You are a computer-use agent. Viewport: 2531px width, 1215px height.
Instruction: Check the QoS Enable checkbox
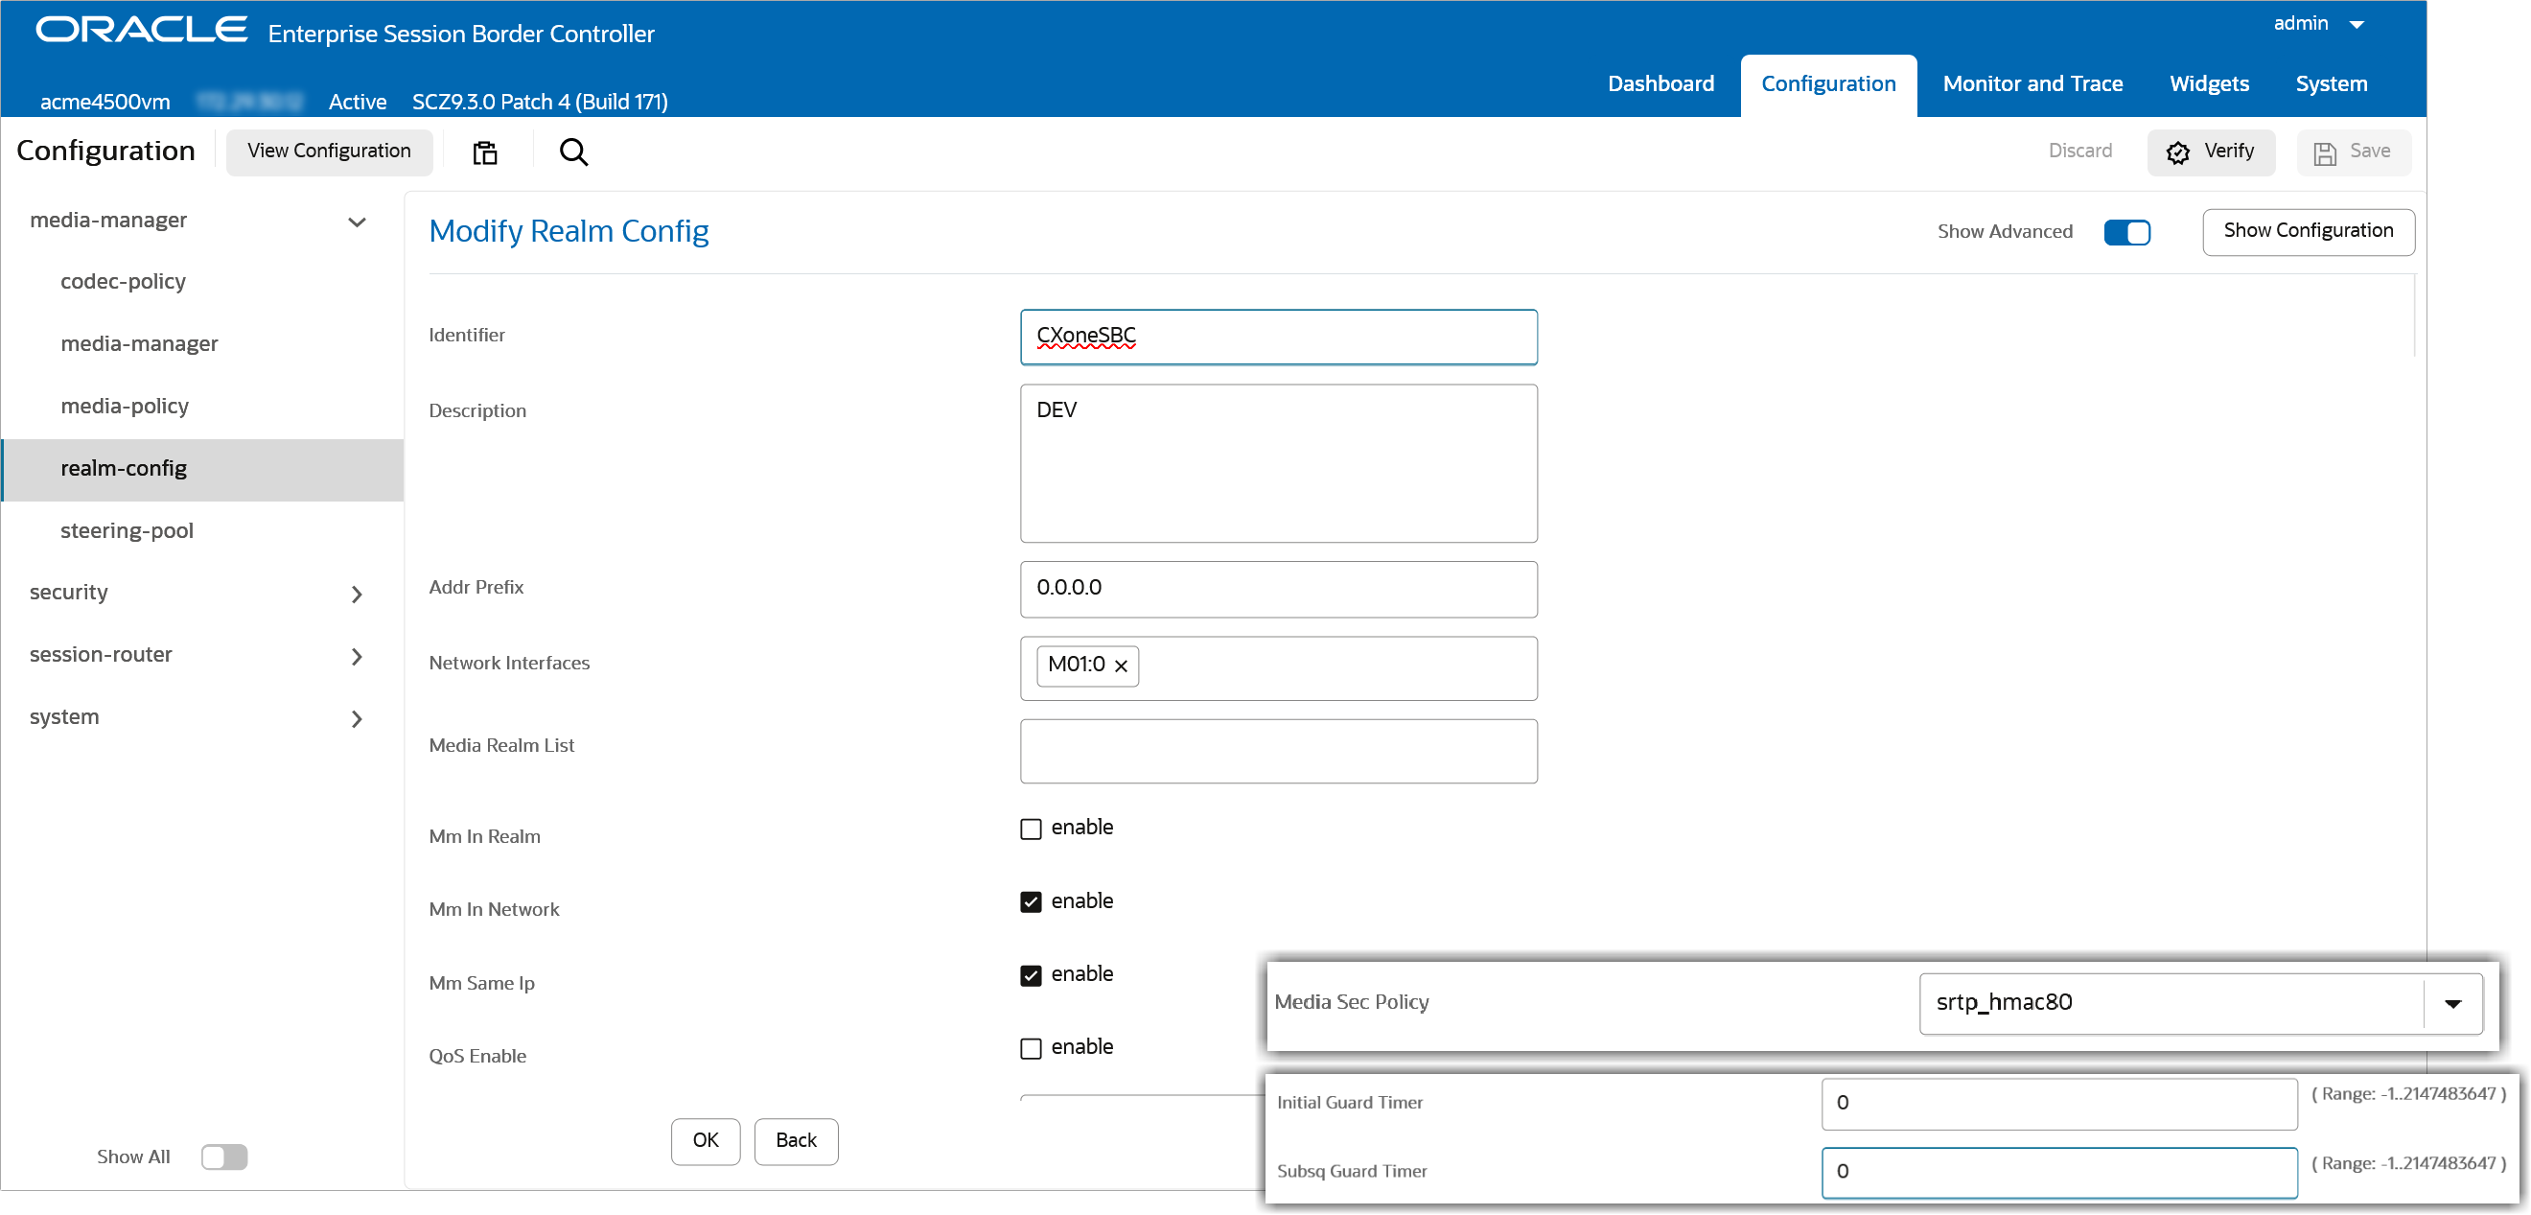pyautogui.click(x=1031, y=1048)
